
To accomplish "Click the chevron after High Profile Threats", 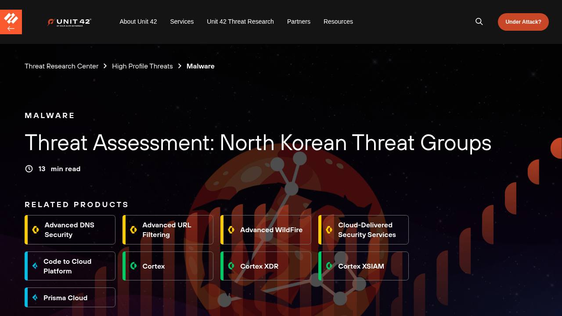I will (180, 66).
